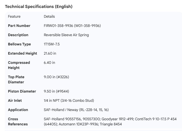Click the Description row label
Viewport: 182px width, 131px height.
pyautogui.click(x=18, y=35)
